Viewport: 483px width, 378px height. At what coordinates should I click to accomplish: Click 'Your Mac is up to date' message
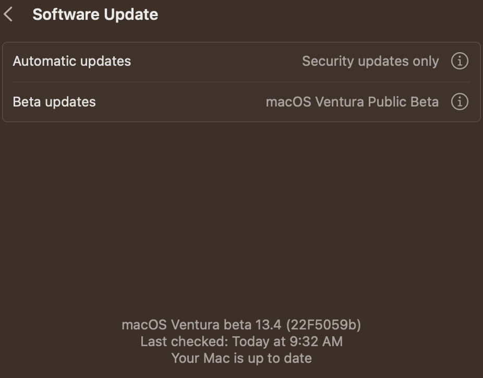[x=241, y=358]
